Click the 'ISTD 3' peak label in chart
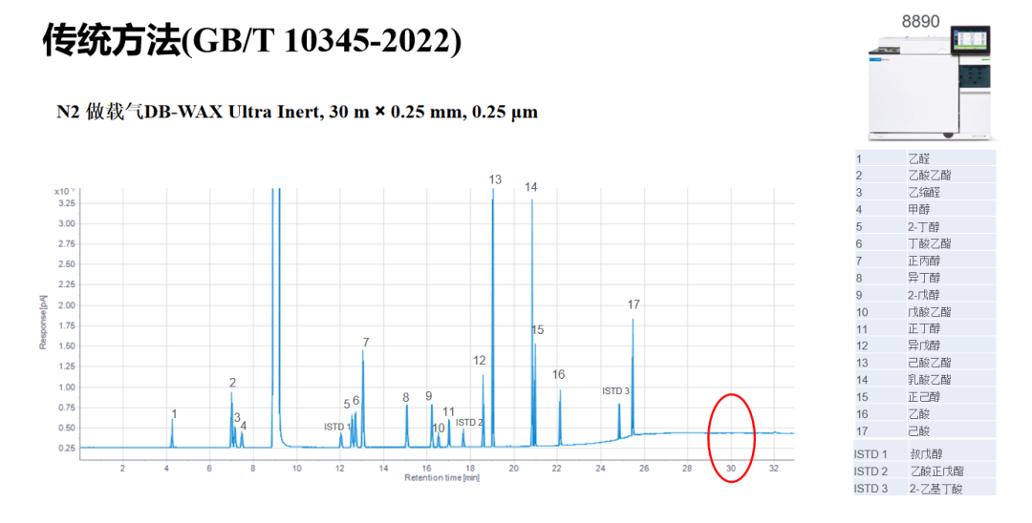 tap(615, 391)
